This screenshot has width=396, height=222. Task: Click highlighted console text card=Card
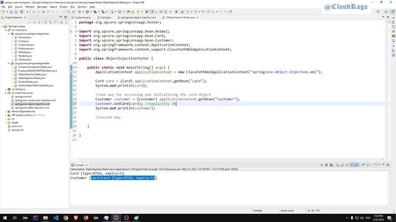pos(123,178)
